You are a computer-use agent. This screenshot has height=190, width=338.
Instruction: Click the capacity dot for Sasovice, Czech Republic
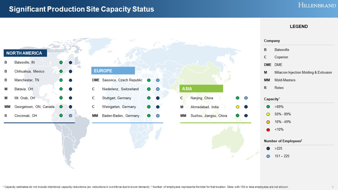149,80
